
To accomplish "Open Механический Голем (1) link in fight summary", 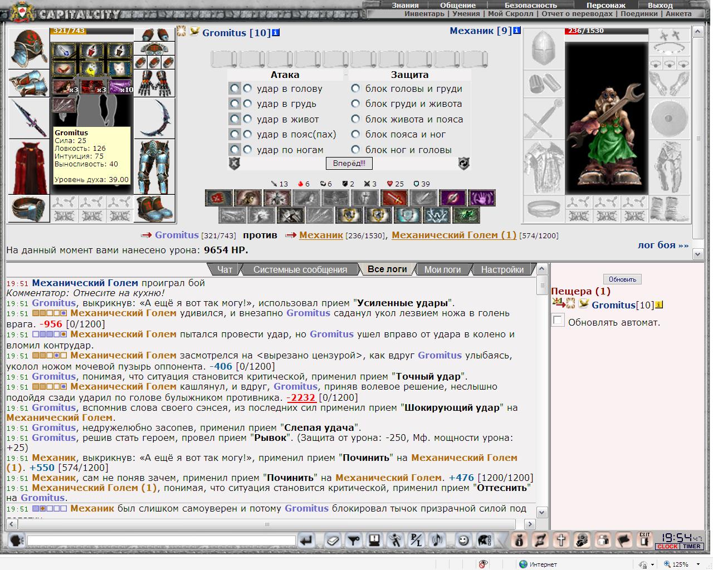I will point(454,235).
